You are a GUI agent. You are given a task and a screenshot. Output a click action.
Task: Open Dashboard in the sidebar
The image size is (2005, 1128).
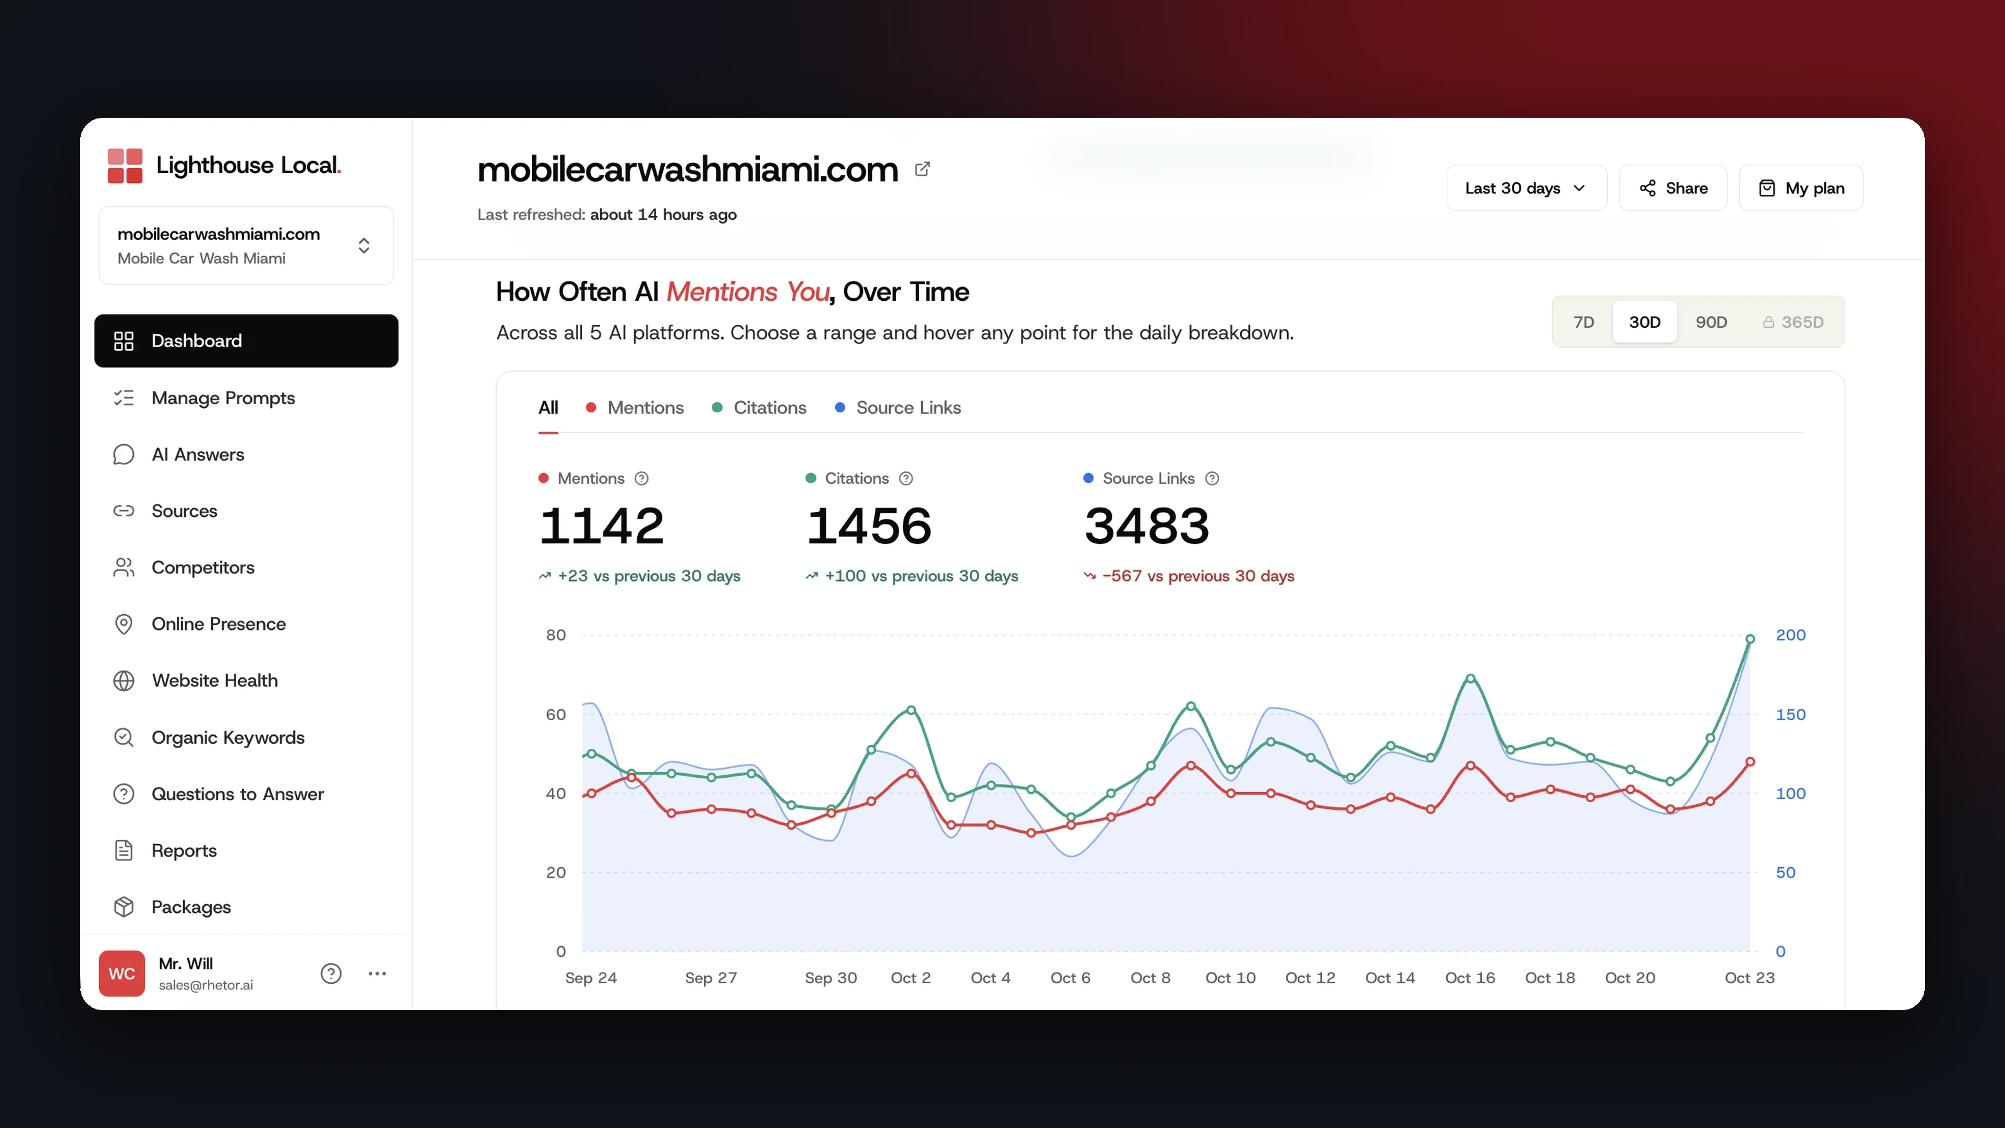[x=246, y=341]
